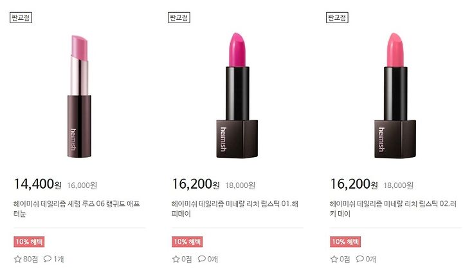Viewport: 463px width, 271px height.
Task: Click the 14,400원 sale price
Action: pos(38,184)
